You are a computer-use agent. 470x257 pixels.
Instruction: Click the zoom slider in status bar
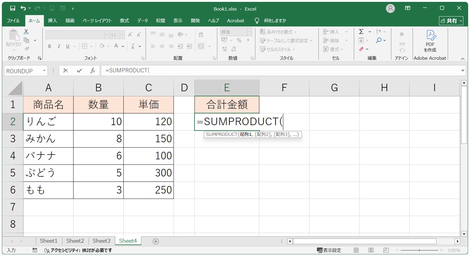coord(419,250)
